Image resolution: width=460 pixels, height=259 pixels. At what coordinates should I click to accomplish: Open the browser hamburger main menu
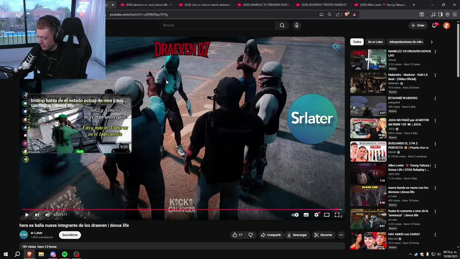(x=455, y=14)
